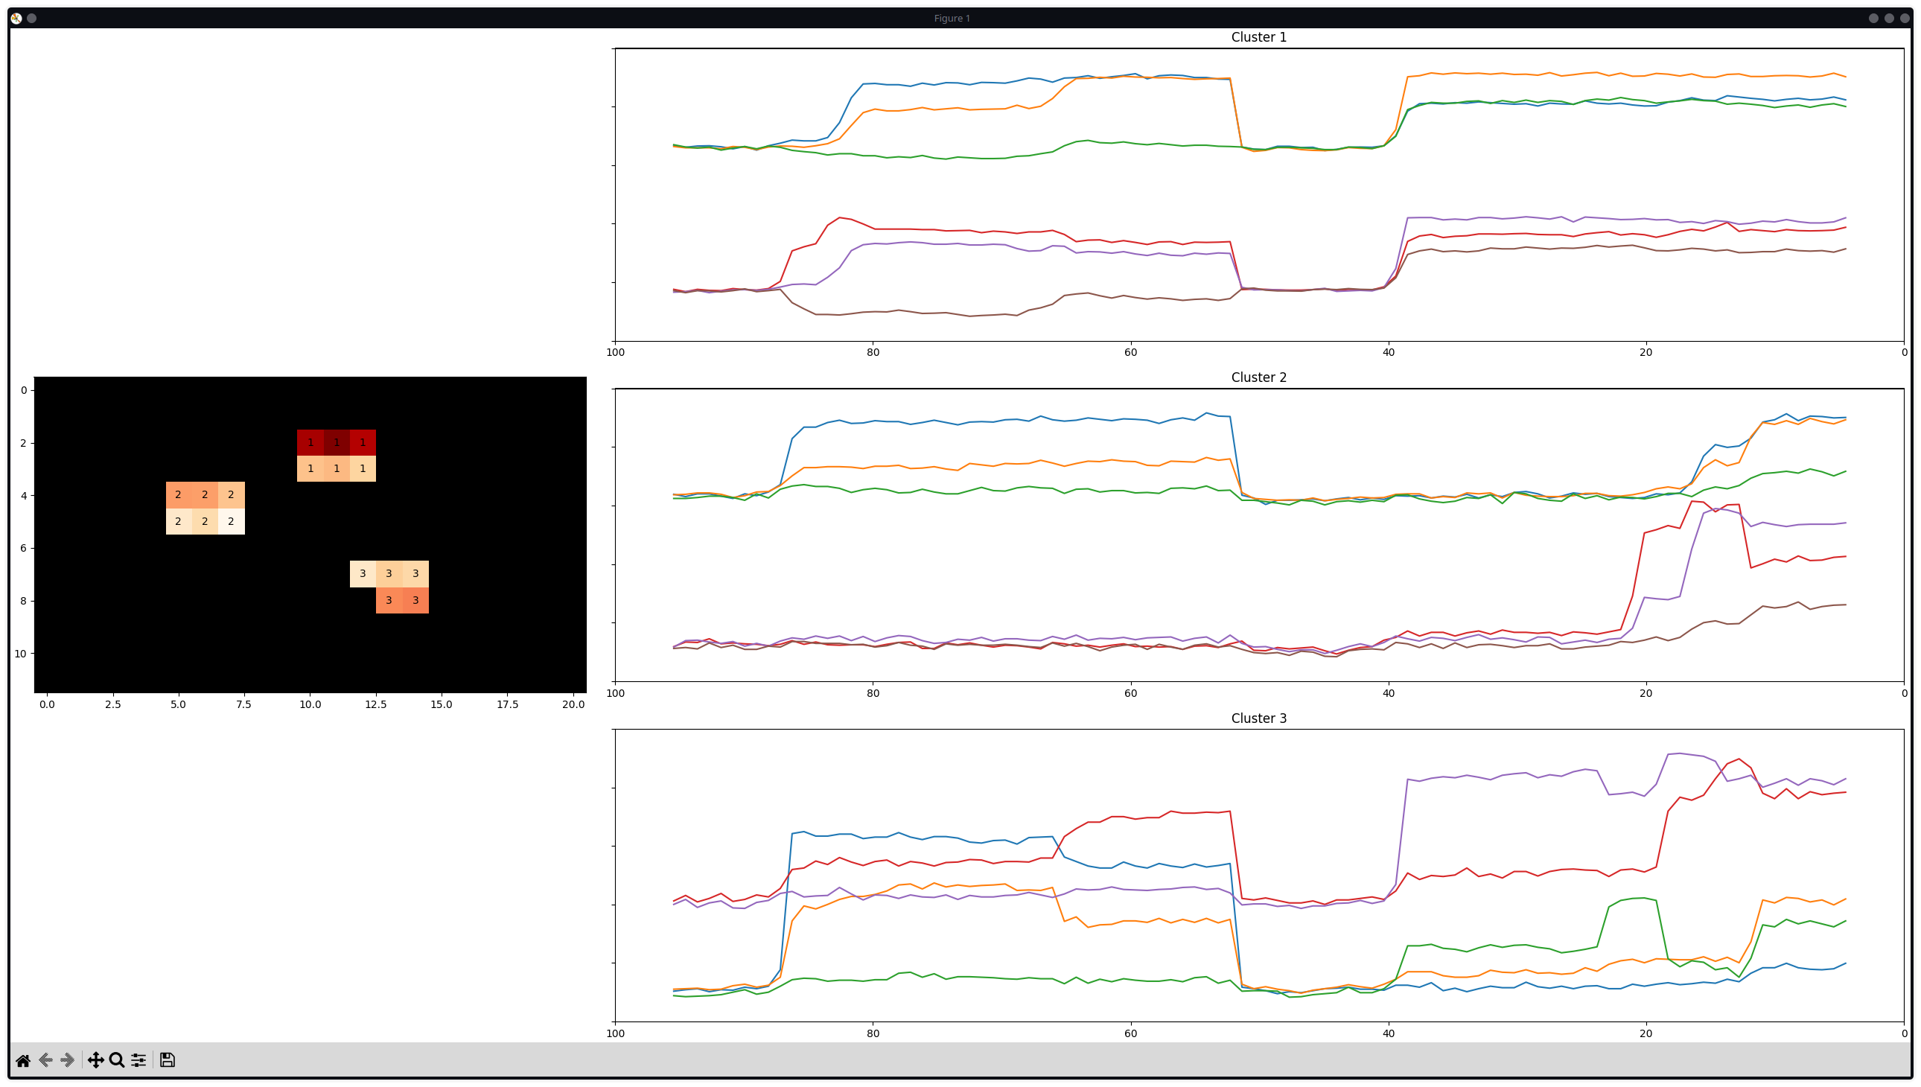This screenshot has height=1087, width=1921.
Task: Click the Cluster 3 plot title
Action: pos(1258,718)
